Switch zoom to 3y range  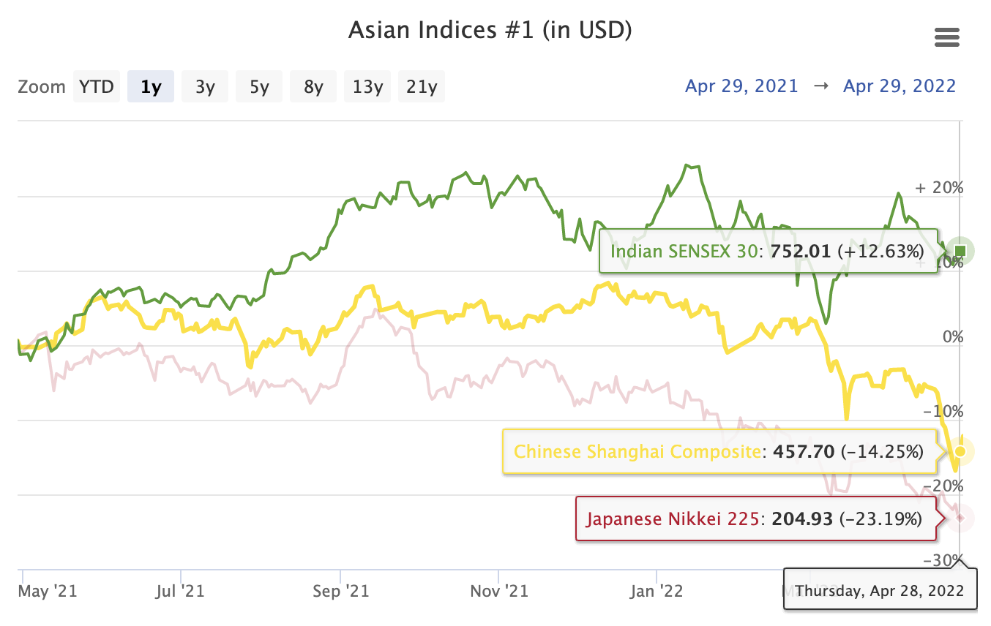205,87
